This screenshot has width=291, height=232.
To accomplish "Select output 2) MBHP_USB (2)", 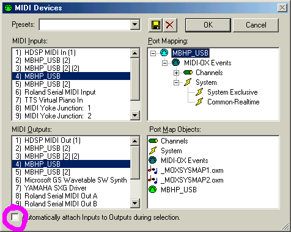I will point(72,148).
